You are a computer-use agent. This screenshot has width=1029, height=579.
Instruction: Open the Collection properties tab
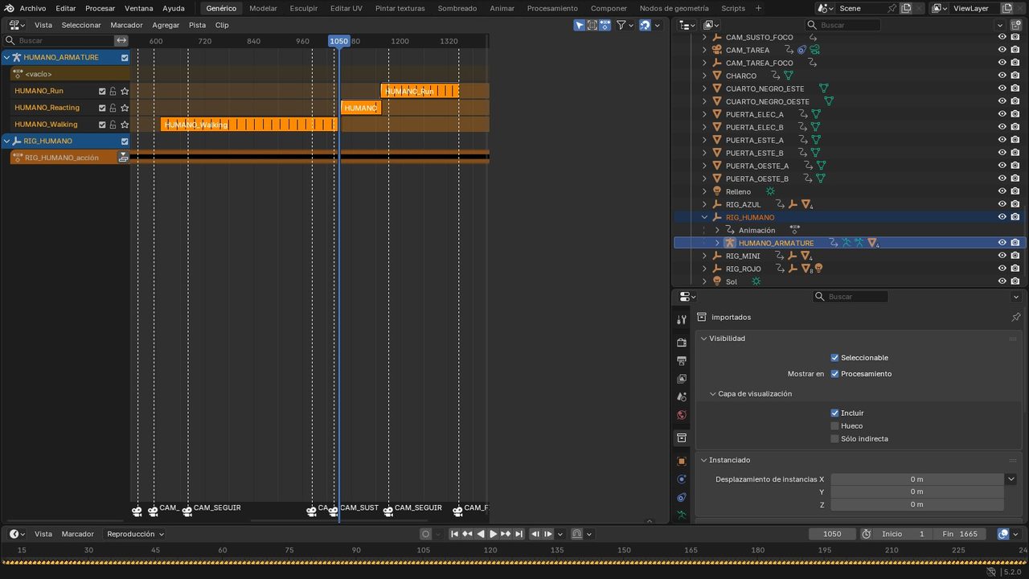[x=682, y=438]
